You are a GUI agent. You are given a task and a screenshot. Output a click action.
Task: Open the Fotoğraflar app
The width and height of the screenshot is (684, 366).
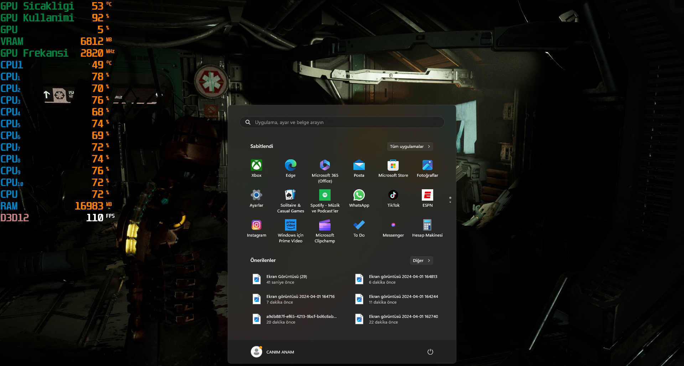pos(427,169)
